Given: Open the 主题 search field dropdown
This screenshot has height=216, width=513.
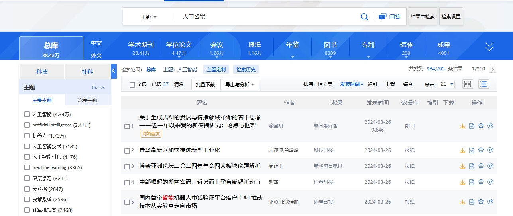Looking at the screenshot, I should click(x=149, y=17).
